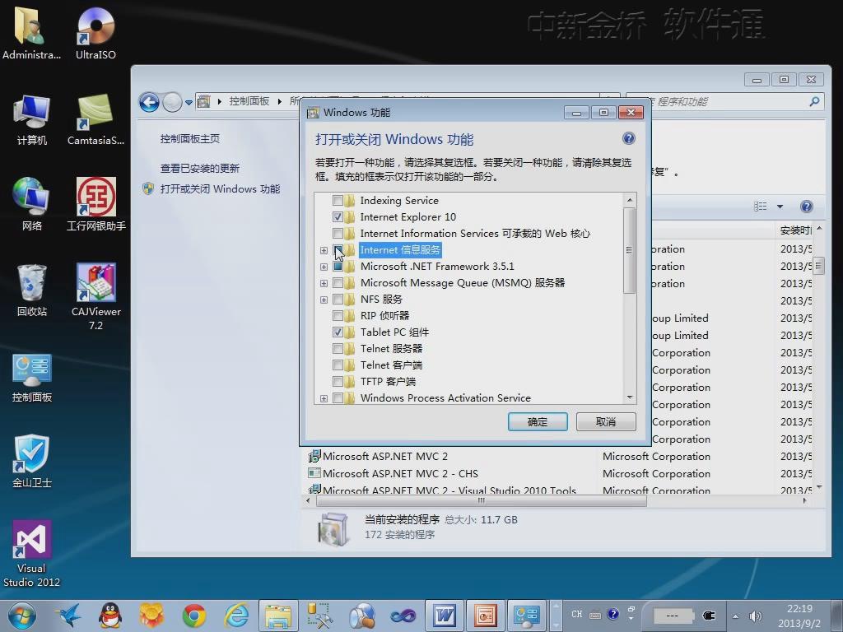Uncheck the Internet Explorer 10 checkbox
Screen dimensions: 843x632
pos(338,217)
